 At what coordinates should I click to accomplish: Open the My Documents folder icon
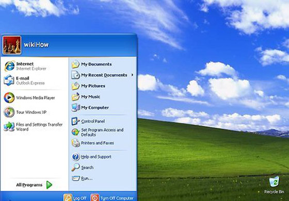pos(75,64)
